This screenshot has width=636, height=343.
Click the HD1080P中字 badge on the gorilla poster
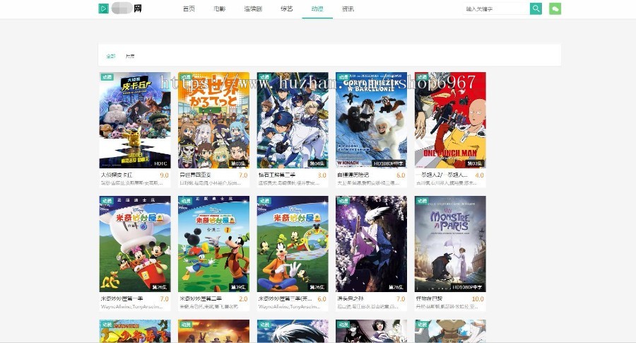click(x=388, y=163)
